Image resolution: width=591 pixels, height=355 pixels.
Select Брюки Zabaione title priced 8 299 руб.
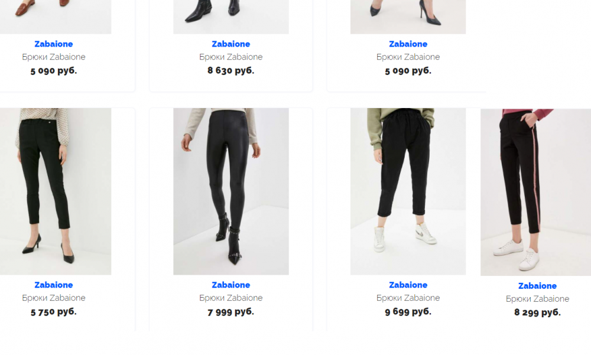pos(537,299)
